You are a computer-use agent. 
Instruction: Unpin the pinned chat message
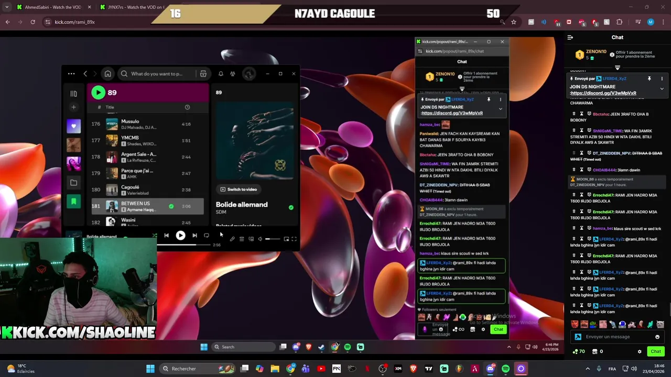(649, 79)
